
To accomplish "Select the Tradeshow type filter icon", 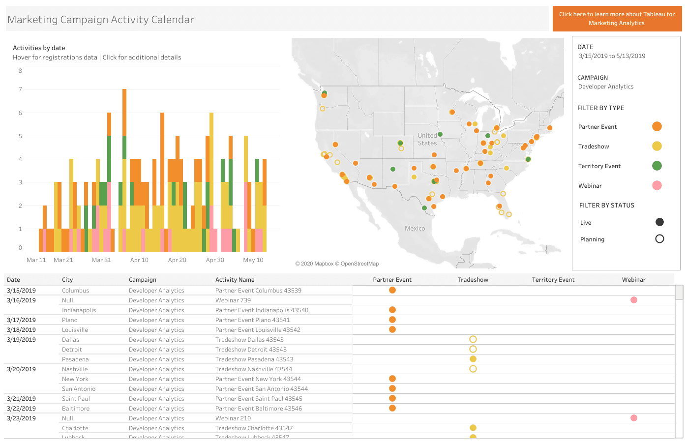I will click(x=657, y=146).
